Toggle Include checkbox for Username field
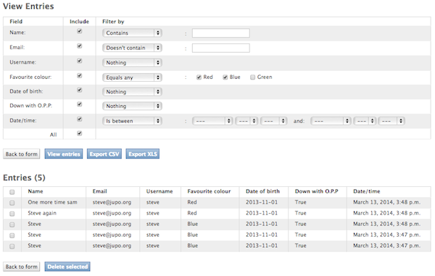Screen dimensions: 435x276 (x=79, y=61)
